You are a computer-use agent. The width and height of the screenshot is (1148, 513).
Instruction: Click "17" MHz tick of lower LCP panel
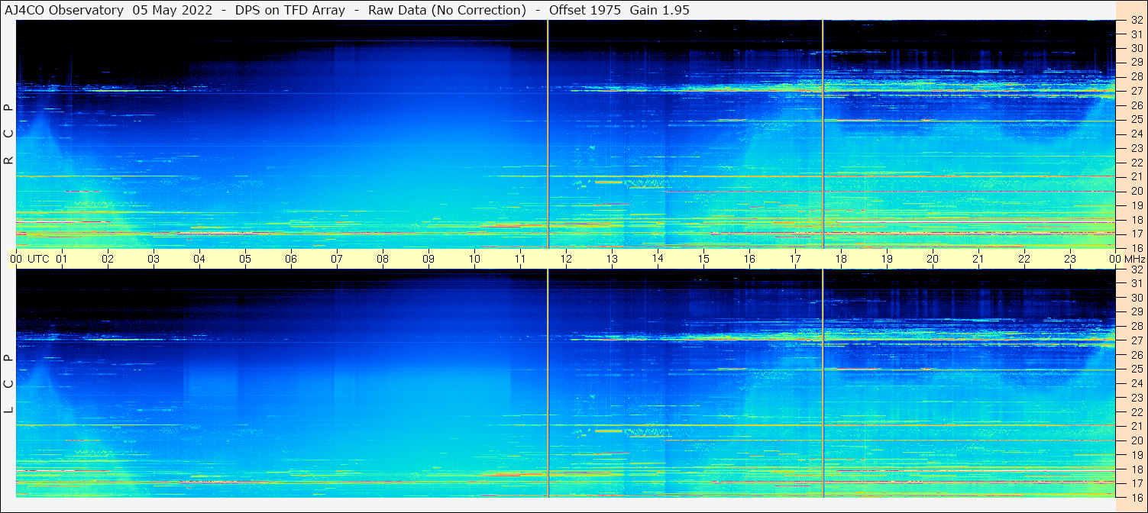point(1136,483)
